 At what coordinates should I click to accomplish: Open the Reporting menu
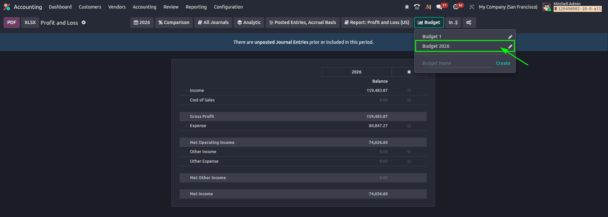pos(196,7)
